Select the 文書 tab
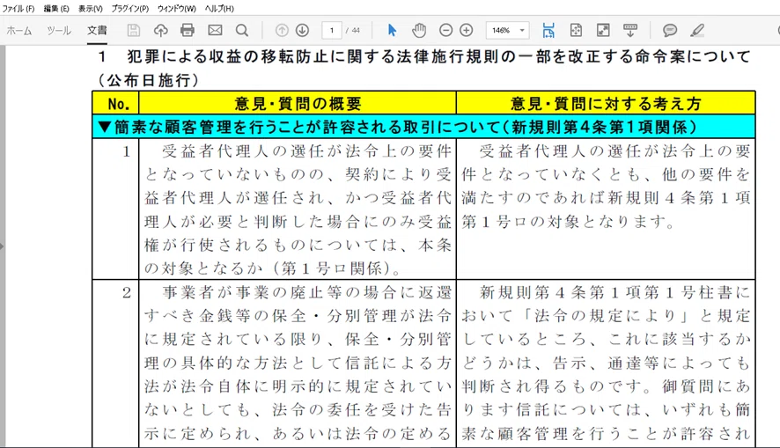Viewport: 780px width, 448px height. coord(97,31)
